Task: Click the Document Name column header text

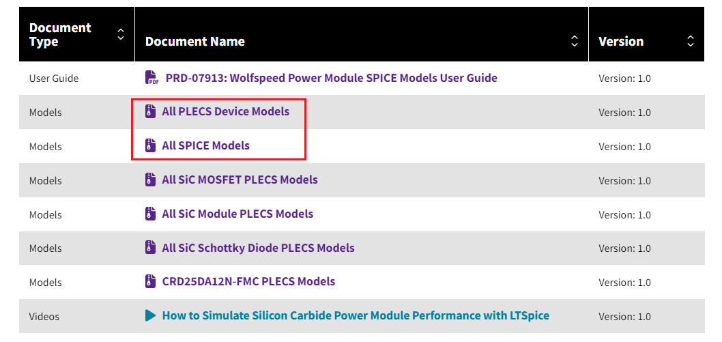Action: coord(195,42)
